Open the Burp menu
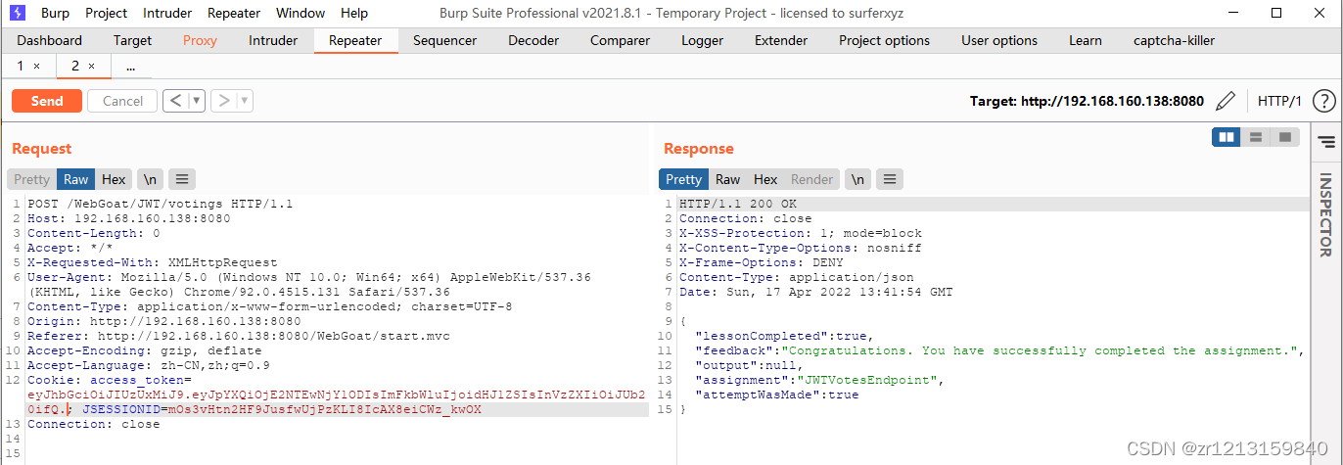Viewport: 1343px width, 465px height. (x=55, y=13)
